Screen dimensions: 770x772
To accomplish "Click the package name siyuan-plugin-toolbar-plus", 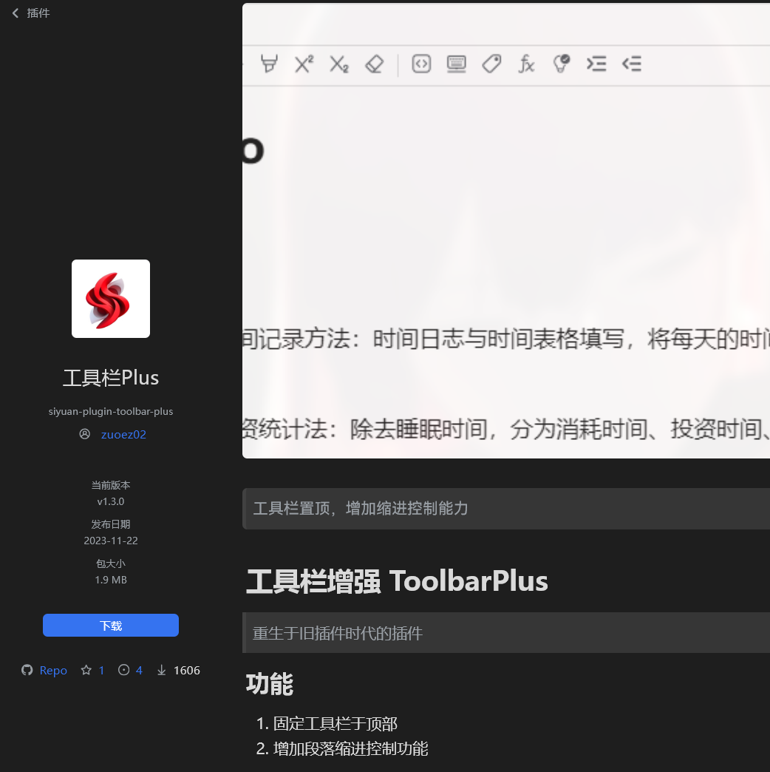I will pyautogui.click(x=111, y=411).
